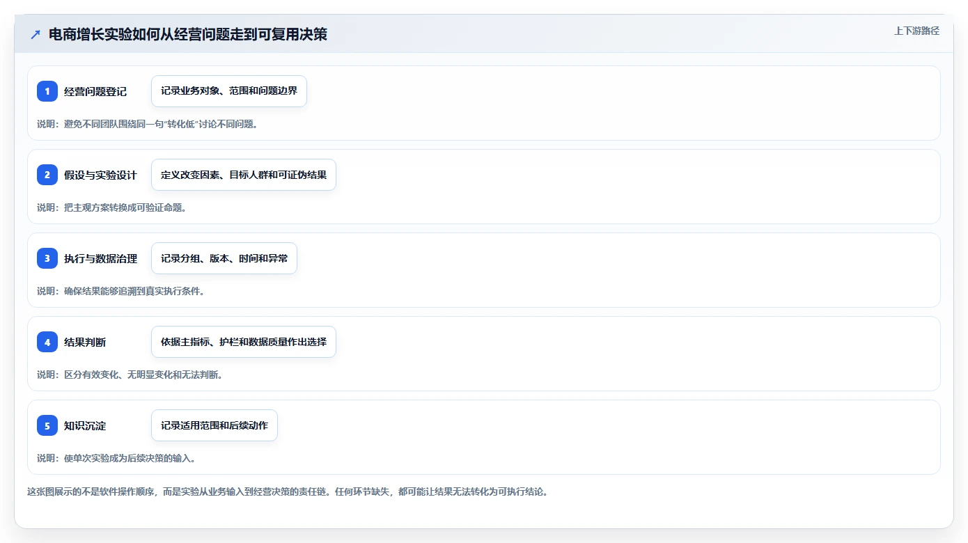
Task: Click the step 3 number badge
Action: (x=47, y=258)
